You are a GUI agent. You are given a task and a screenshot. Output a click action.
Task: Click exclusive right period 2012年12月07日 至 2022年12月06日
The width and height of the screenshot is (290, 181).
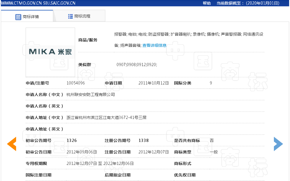point(100,163)
